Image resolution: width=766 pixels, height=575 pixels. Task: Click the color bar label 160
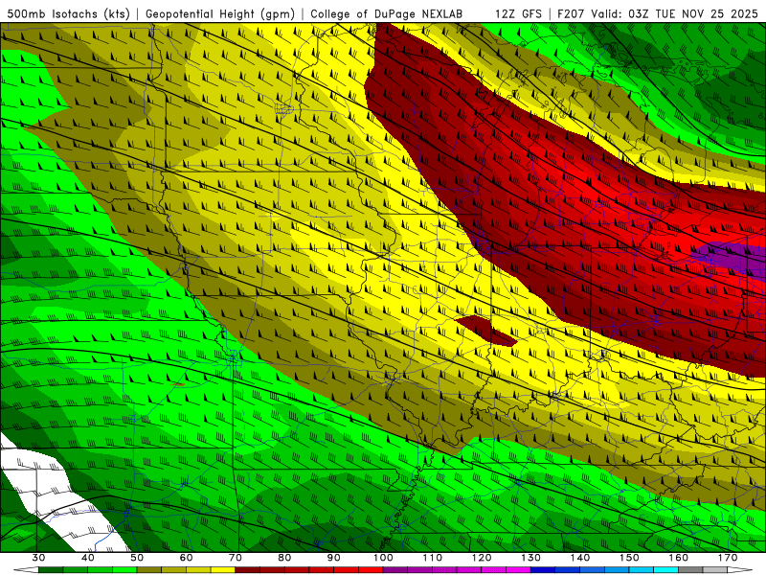click(679, 558)
